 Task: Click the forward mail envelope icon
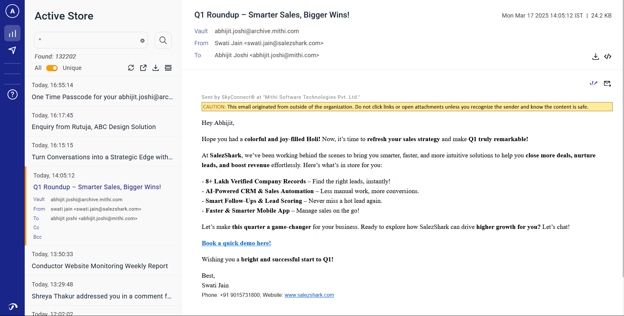point(607,84)
